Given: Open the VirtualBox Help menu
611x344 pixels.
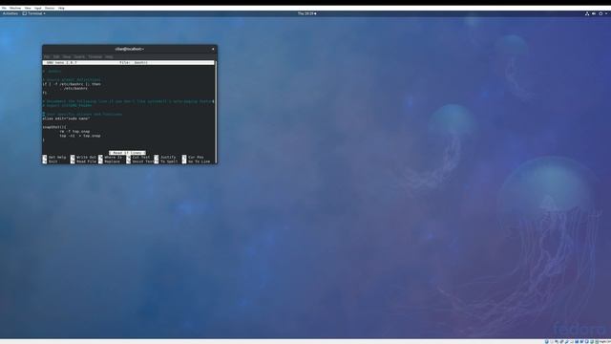Looking at the screenshot, I should pos(61,8).
